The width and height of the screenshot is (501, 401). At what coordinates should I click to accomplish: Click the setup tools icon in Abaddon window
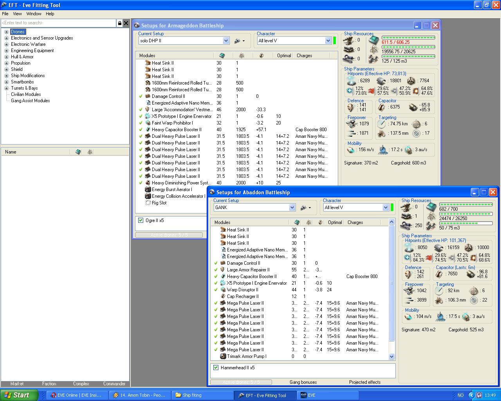305,208
